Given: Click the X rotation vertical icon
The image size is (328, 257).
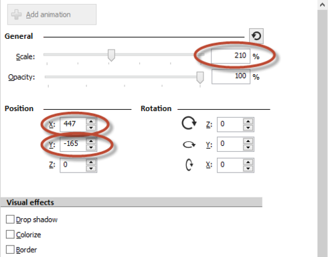Looking at the screenshot, I should [x=189, y=165].
